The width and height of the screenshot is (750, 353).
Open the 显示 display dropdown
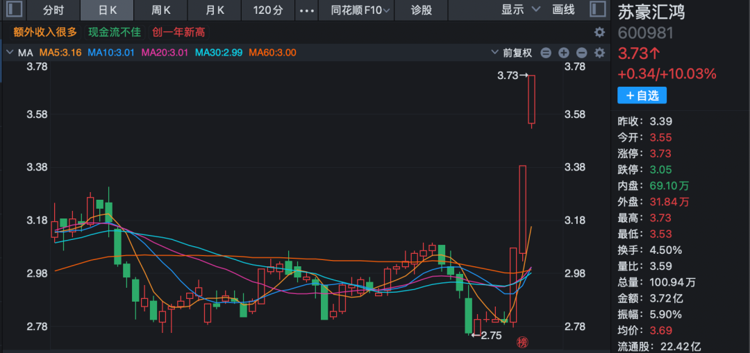[520, 10]
